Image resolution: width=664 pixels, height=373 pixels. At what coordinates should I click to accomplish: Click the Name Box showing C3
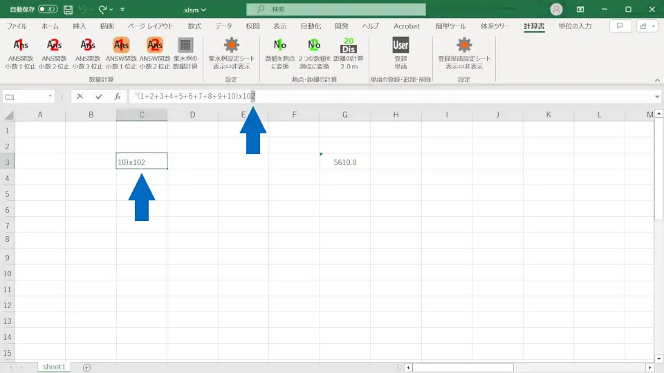click(25, 97)
